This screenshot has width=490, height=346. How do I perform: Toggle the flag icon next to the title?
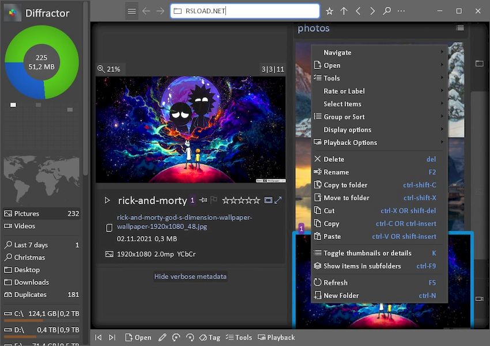(x=214, y=200)
